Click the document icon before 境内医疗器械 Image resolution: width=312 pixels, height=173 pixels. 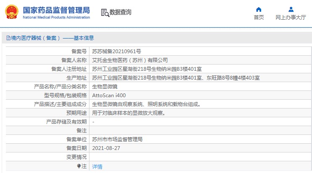[x=8, y=38]
